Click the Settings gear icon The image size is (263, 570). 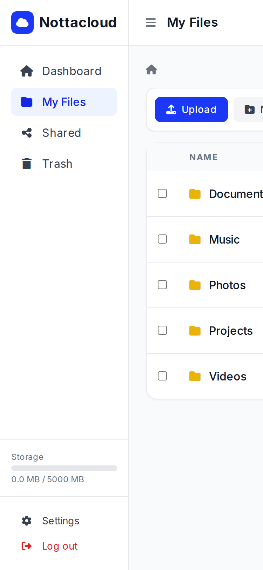(x=27, y=521)
